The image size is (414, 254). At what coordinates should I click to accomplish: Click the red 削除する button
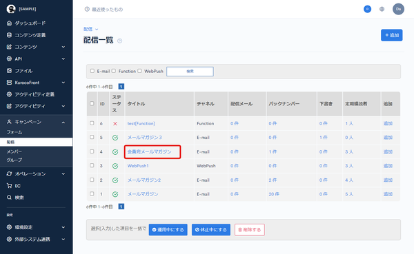point(250,230)
